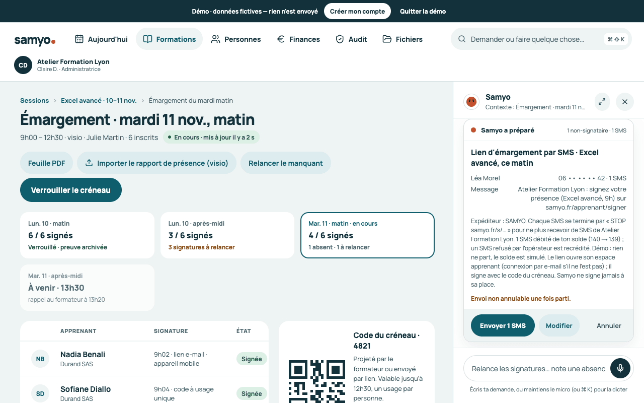Navigate to Sessions breadcrumb
This screenshot has width=644, height=403.
(35, 100)
